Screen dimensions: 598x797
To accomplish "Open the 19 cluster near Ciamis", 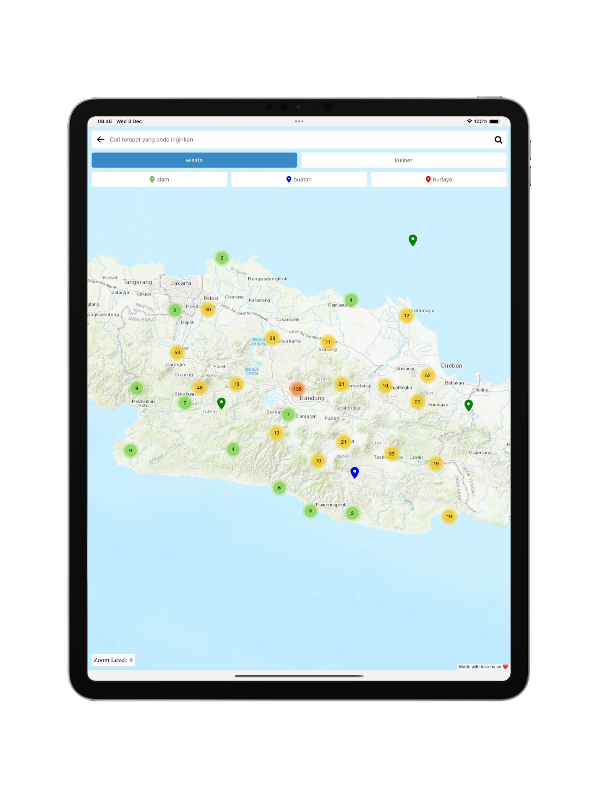I will (436, 464).
